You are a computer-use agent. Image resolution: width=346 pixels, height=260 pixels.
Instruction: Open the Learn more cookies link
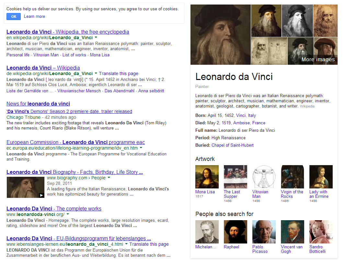[x=34, y=16]
